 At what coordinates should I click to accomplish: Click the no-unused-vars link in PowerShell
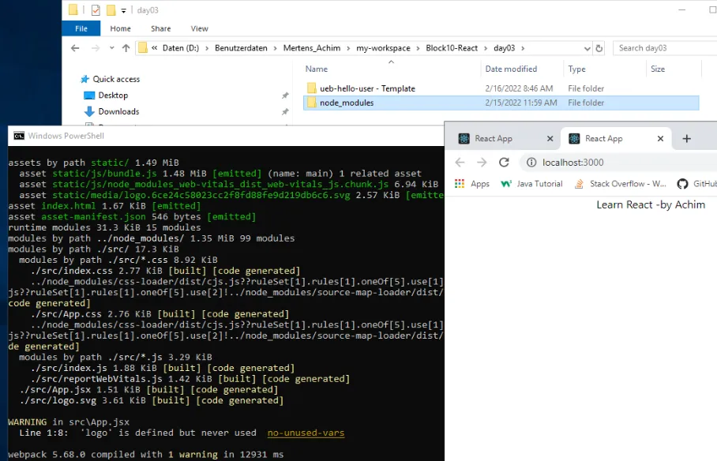point(306,433)
